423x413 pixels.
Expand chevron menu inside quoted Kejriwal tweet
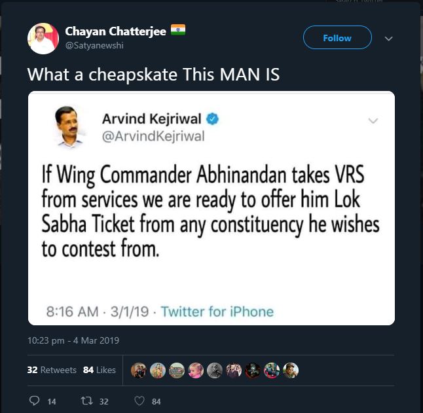[373, 120]
